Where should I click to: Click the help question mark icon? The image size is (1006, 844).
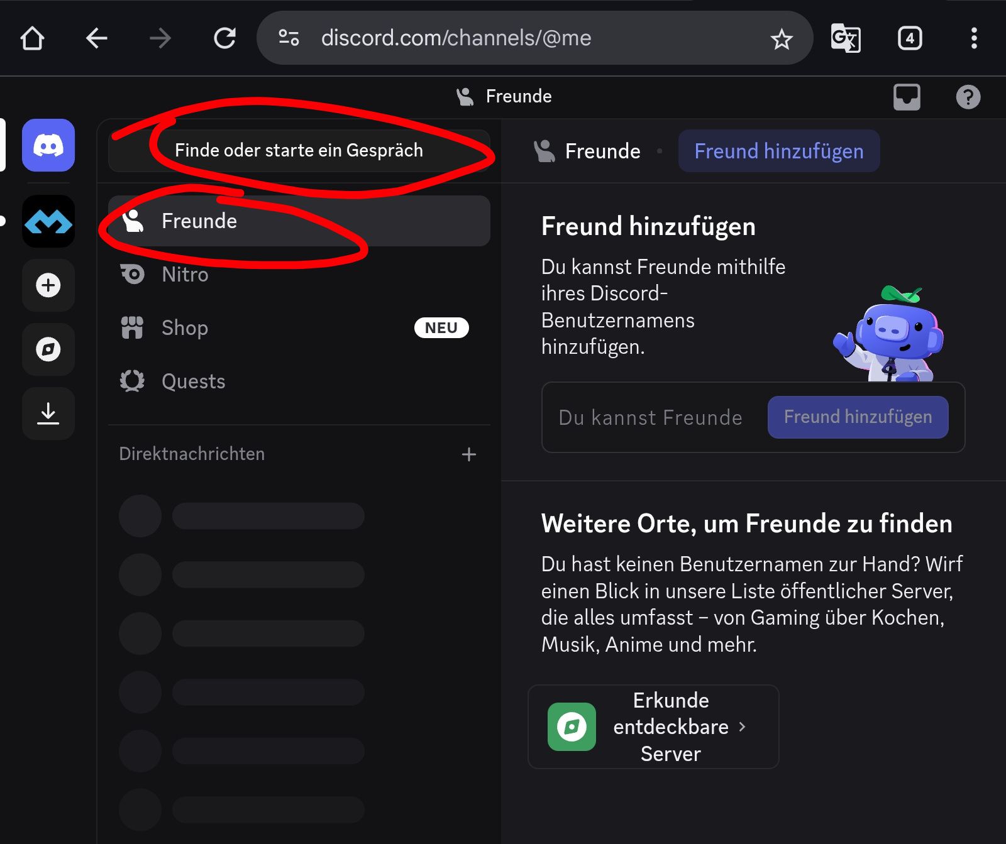(968, 97)
